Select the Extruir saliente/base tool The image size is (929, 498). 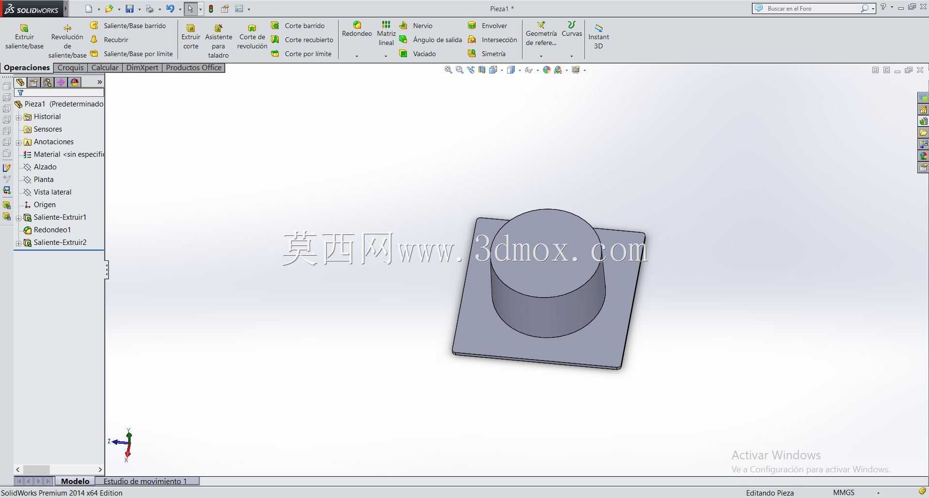pos(24,37)
